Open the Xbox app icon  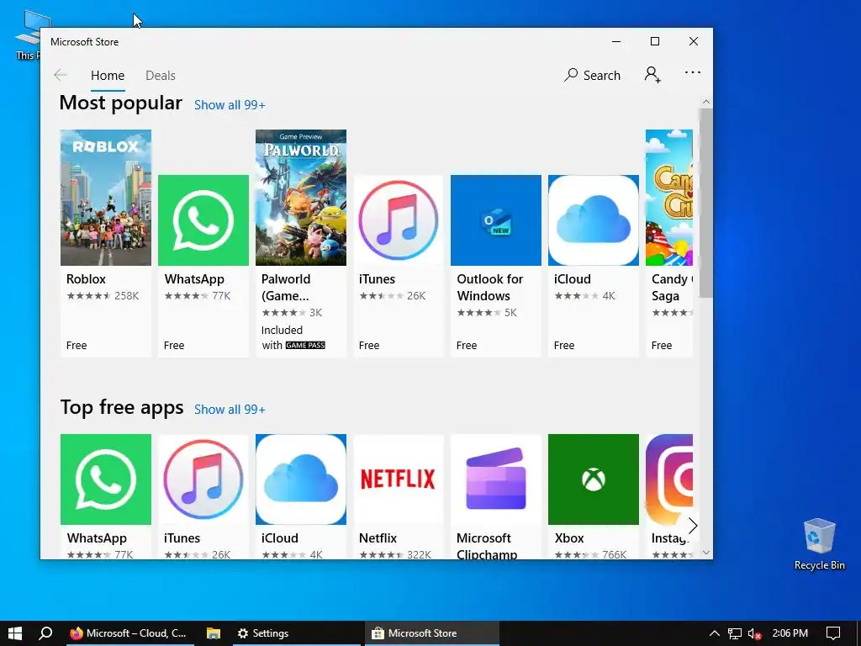[x=594, y=479]
